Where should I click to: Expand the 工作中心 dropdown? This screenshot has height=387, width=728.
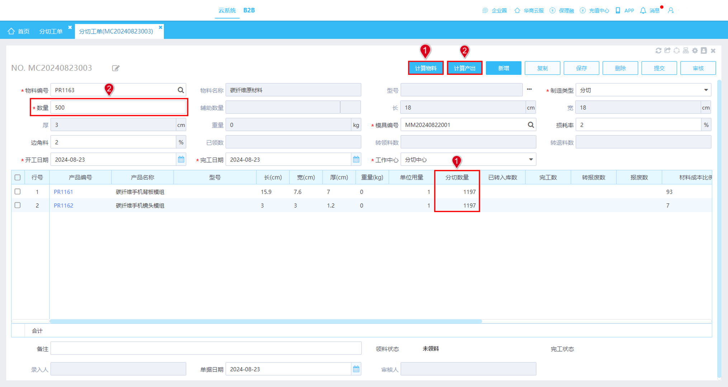531,159
